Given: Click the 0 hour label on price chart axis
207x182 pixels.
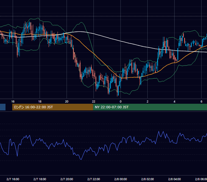Looking at the screenshot, I should (x=121, y=102).
